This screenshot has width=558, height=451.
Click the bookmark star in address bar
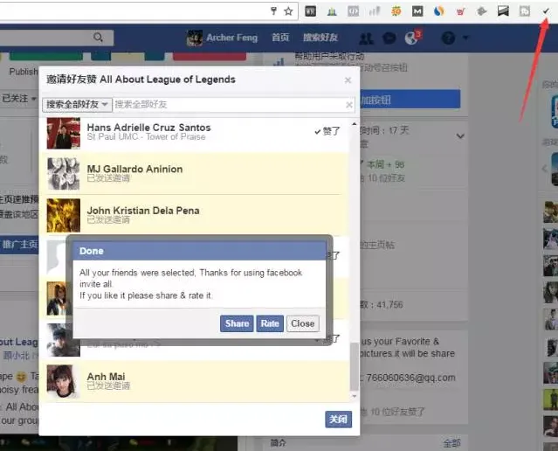(x=289, y=11)
